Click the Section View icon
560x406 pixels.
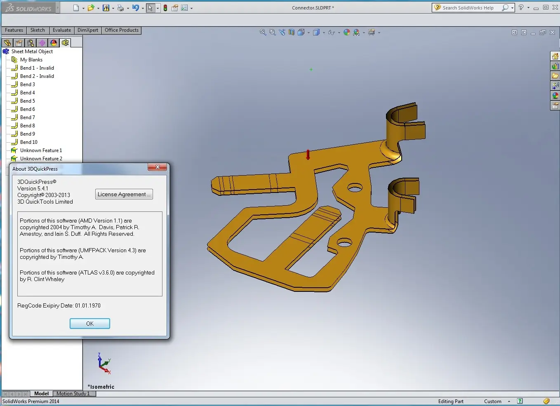(x=292, y=32)
